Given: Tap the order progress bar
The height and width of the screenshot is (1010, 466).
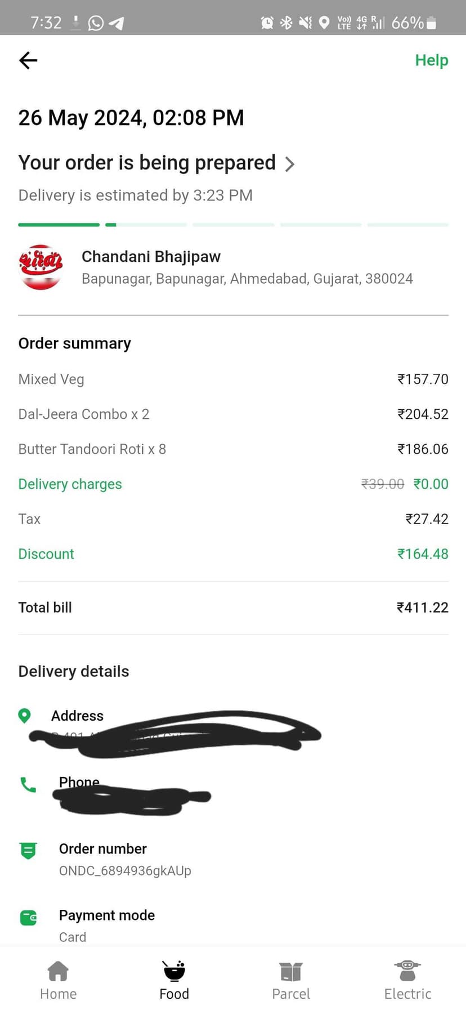Looking at the screenshot, I should tap(233, 225).
